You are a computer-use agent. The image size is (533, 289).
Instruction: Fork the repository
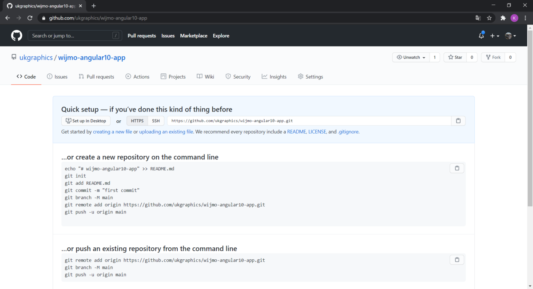(493, 57)
